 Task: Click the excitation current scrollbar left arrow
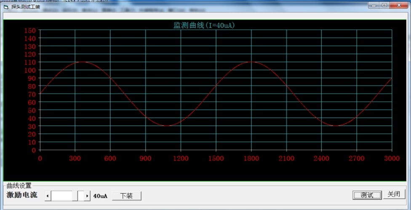tap(48, 196)
